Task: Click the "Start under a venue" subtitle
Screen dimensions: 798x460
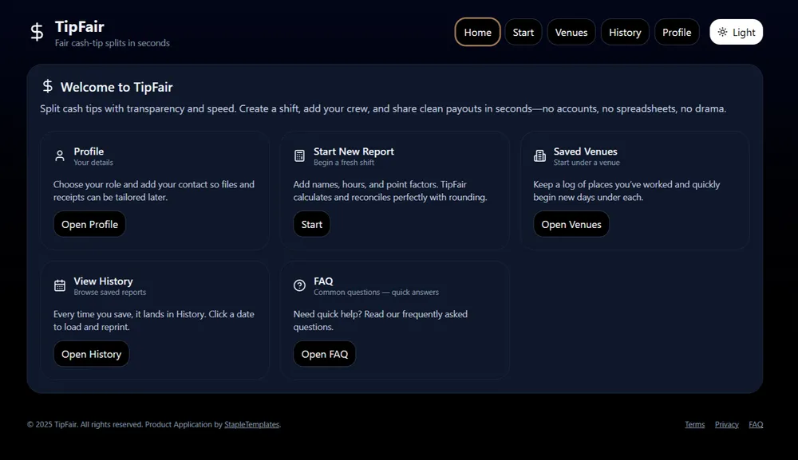Action: click(587, 163)
